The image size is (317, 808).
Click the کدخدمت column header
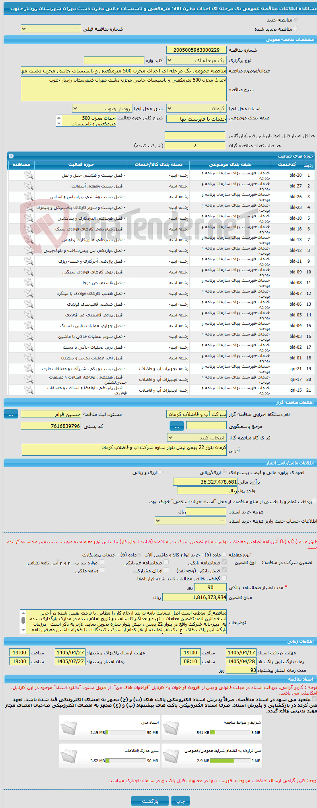click(287, 164)
